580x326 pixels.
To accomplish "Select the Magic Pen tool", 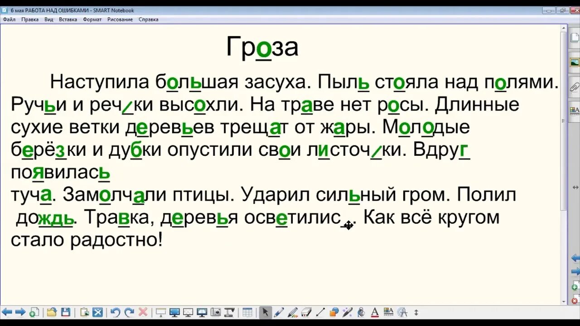I will 348,312.
